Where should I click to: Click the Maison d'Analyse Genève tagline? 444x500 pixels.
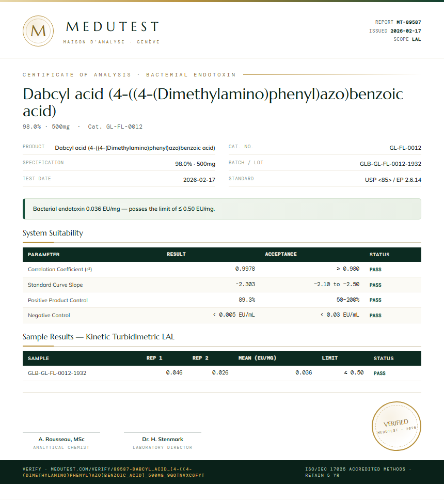tap(112, 42)
